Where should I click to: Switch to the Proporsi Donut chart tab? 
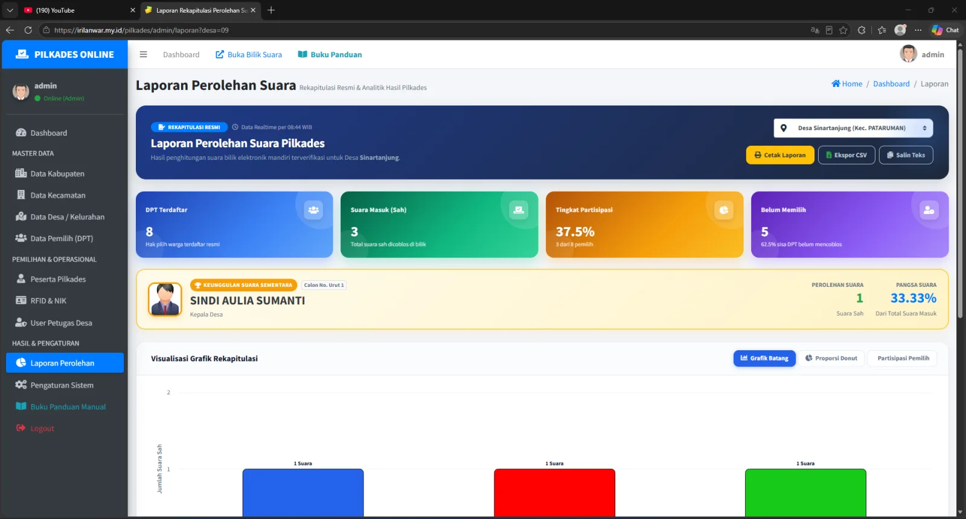tap(831, 358)
